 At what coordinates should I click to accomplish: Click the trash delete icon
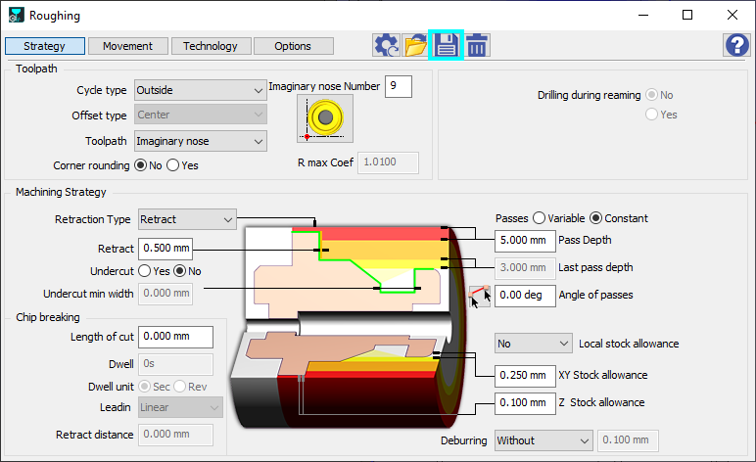(x=478, y=45)
